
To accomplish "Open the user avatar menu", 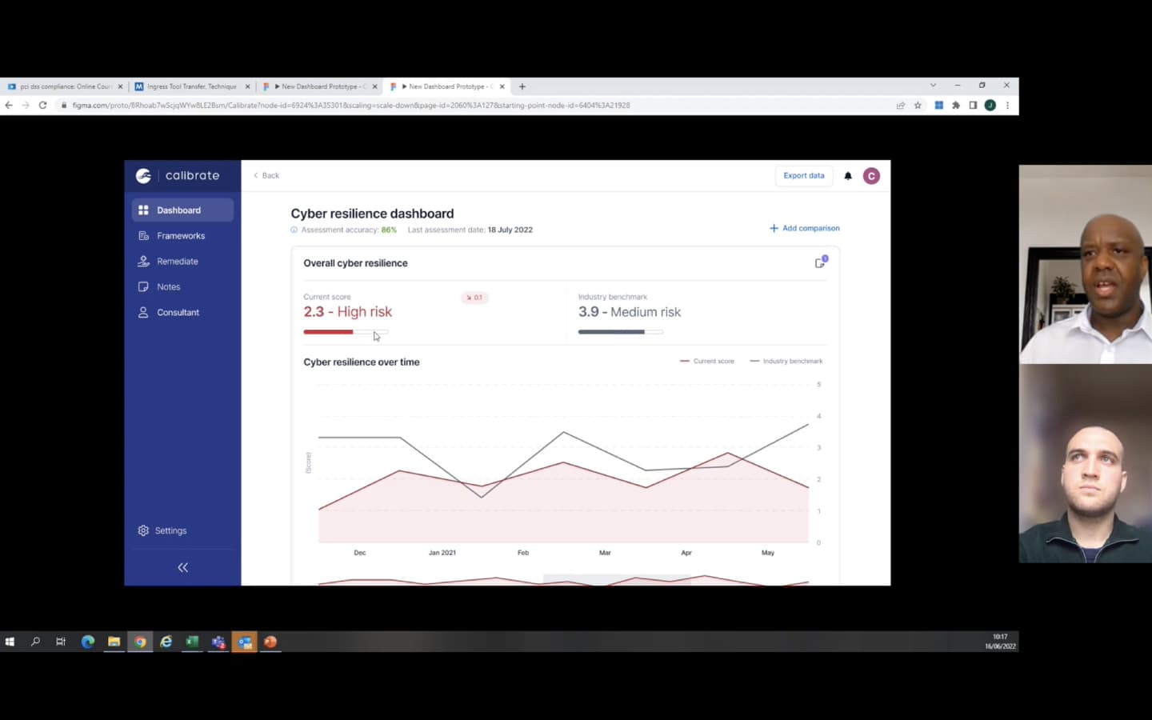I will [x=871, y=176].
